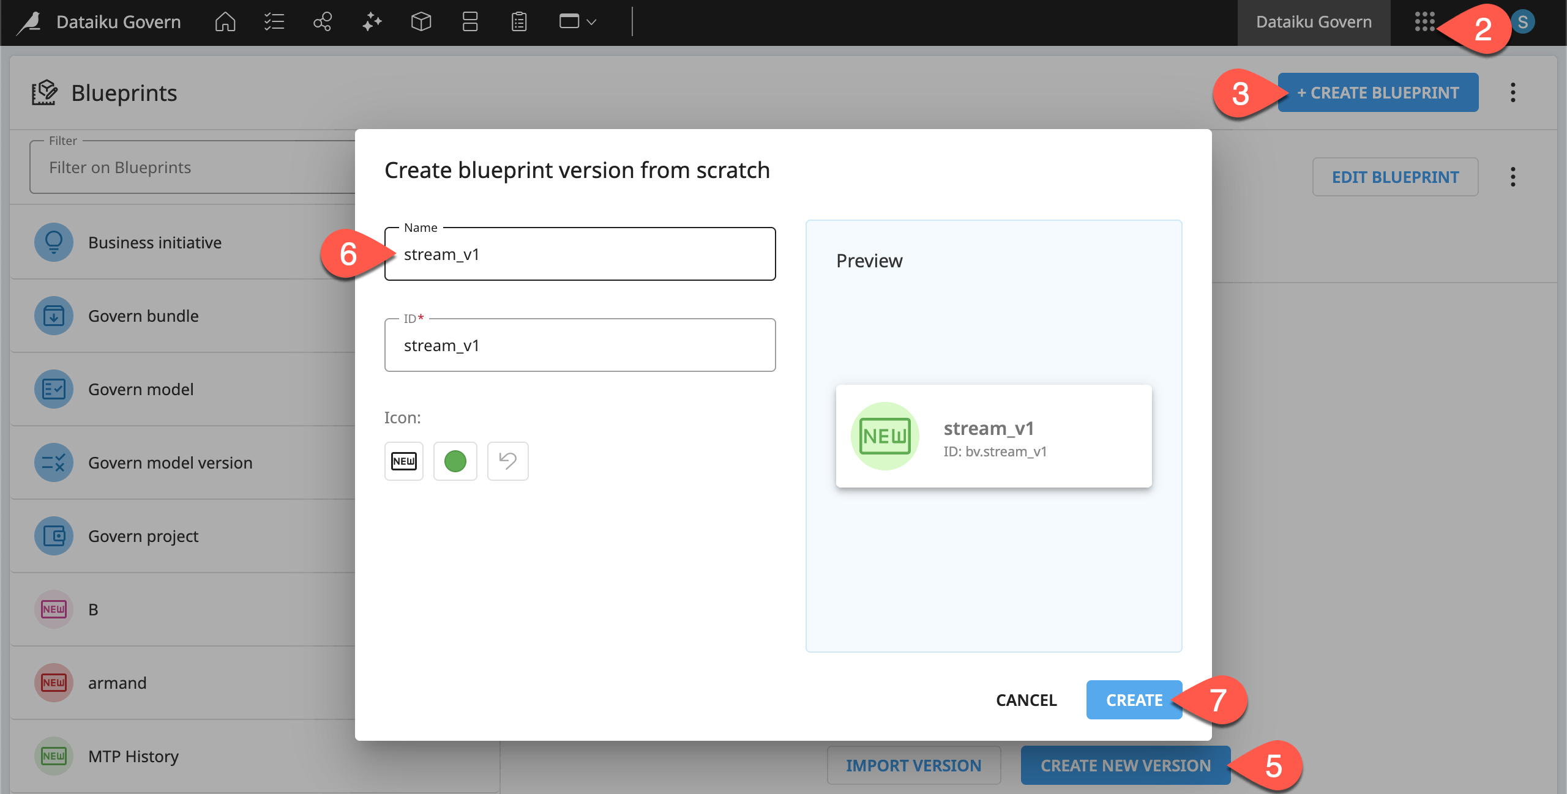Open the checklist icon in the top navigation
Image resolution: width=1567 pixels, height=794 pixels.
(274, 22)
